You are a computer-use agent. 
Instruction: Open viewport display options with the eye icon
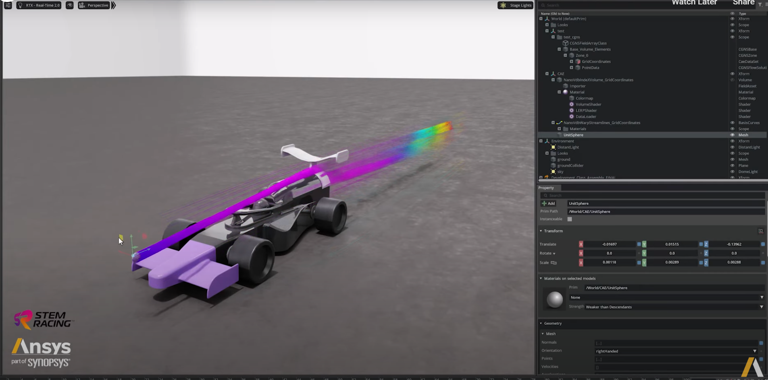coord(69,5)
